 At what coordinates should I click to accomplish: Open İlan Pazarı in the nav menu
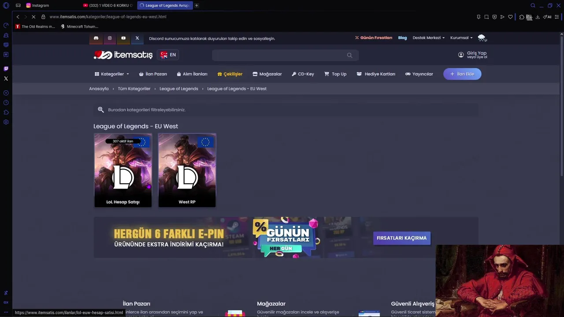[153, 74]
